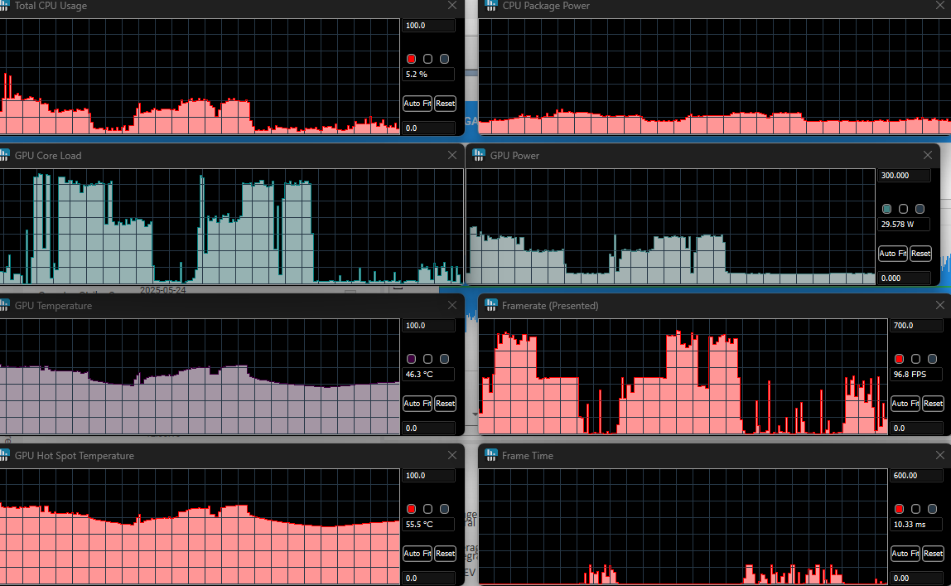The image size is (951, 586).
Task: Click the Frame Time window title icon
Action: coord(490,455)
